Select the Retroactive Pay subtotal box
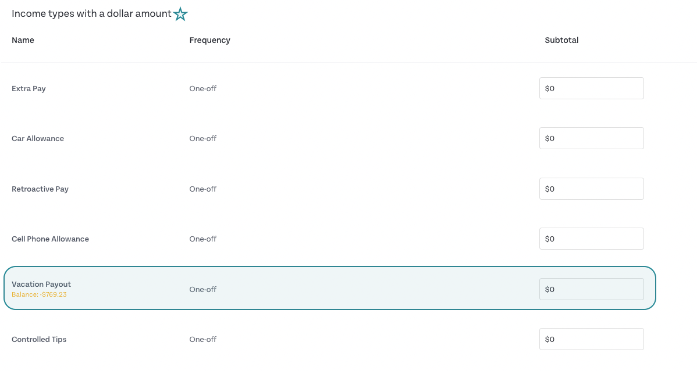697x371 pixels. coord(591,189)
